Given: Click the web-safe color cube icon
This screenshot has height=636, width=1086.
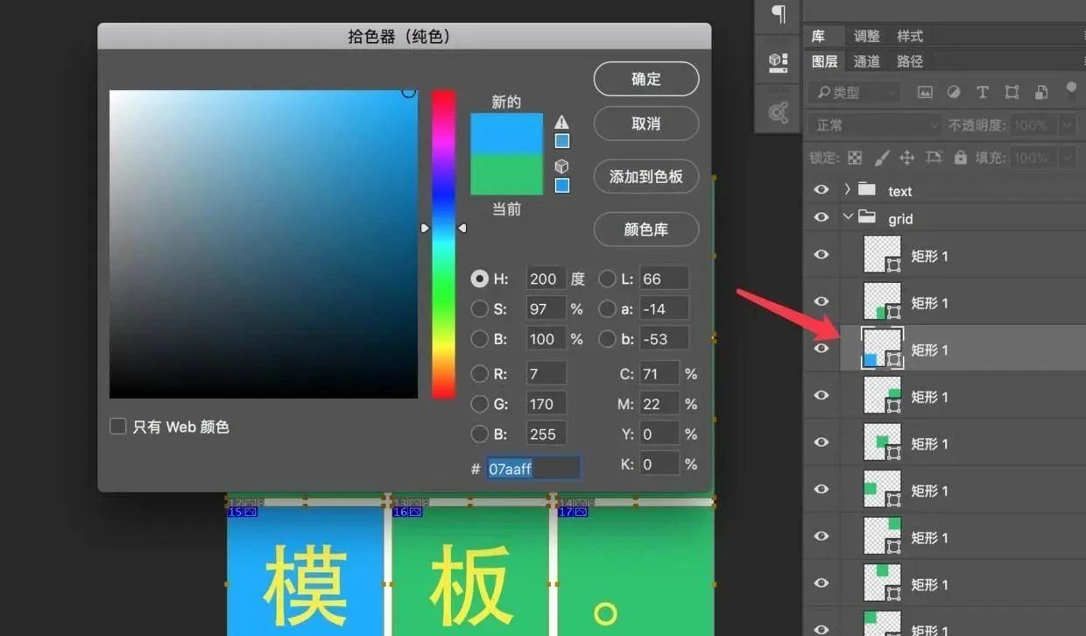Looking at the screenshot, I should pyautogui.click(x=561, y=166).
